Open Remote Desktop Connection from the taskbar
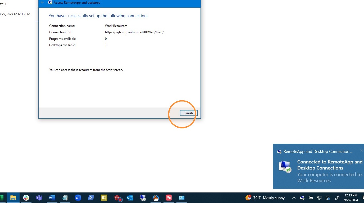Viewport: 364px width, 203px height. coord(143,198)
